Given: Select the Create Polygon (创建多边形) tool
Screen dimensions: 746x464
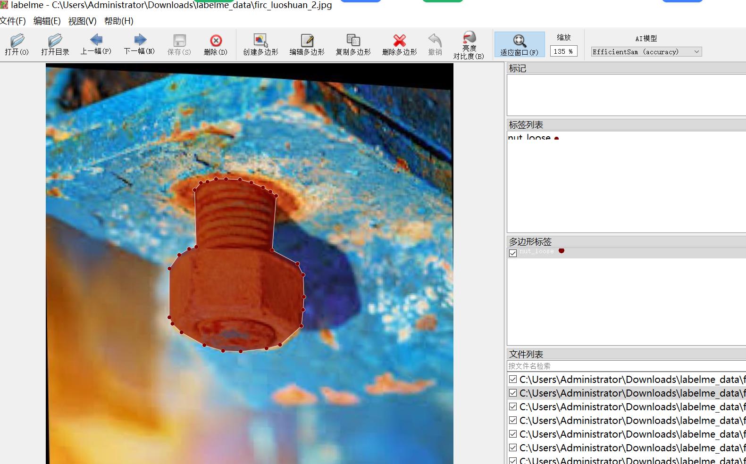Looking at the screenshot, I should pyautogui.click(x=260, y=45).
